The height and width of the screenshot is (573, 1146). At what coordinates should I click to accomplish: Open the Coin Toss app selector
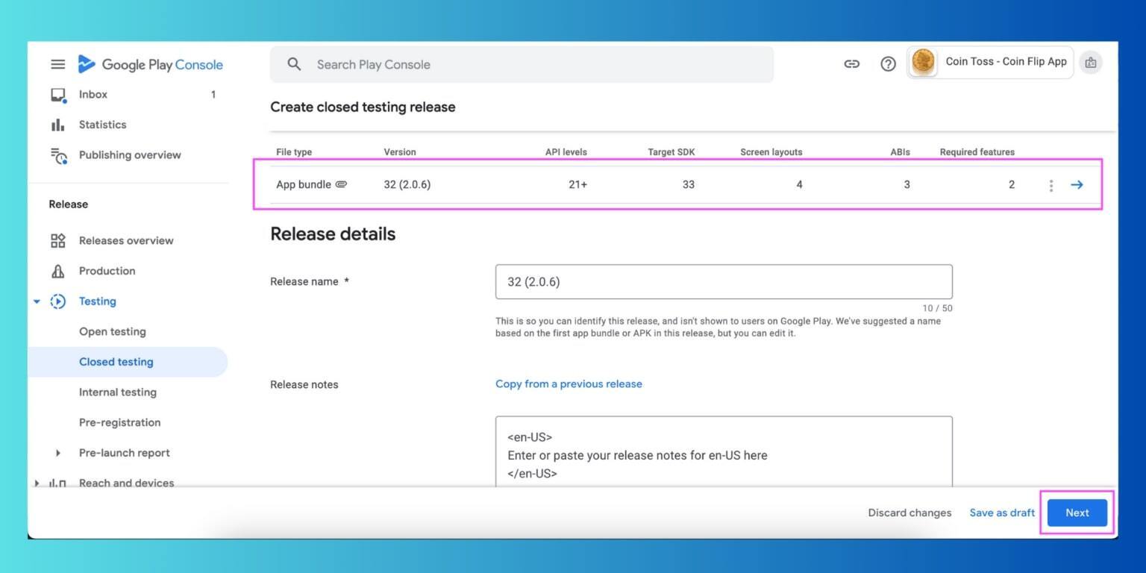[x=990, y=62]
